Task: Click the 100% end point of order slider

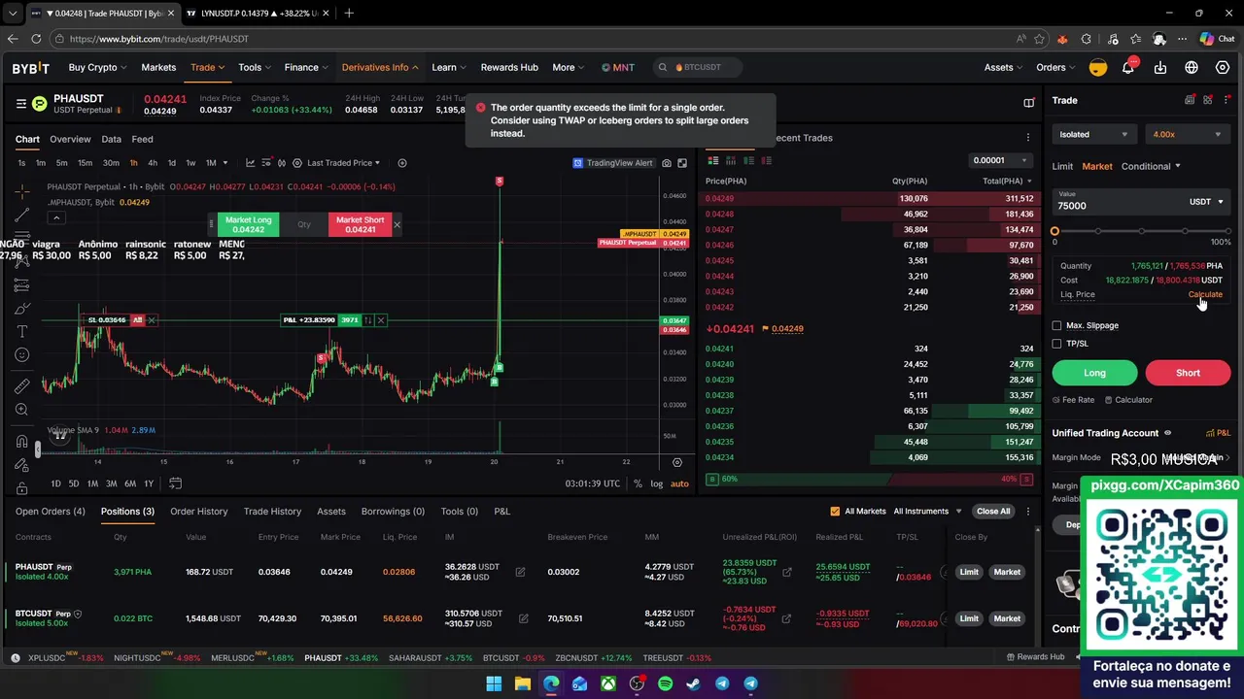Action: [1227, 231]
